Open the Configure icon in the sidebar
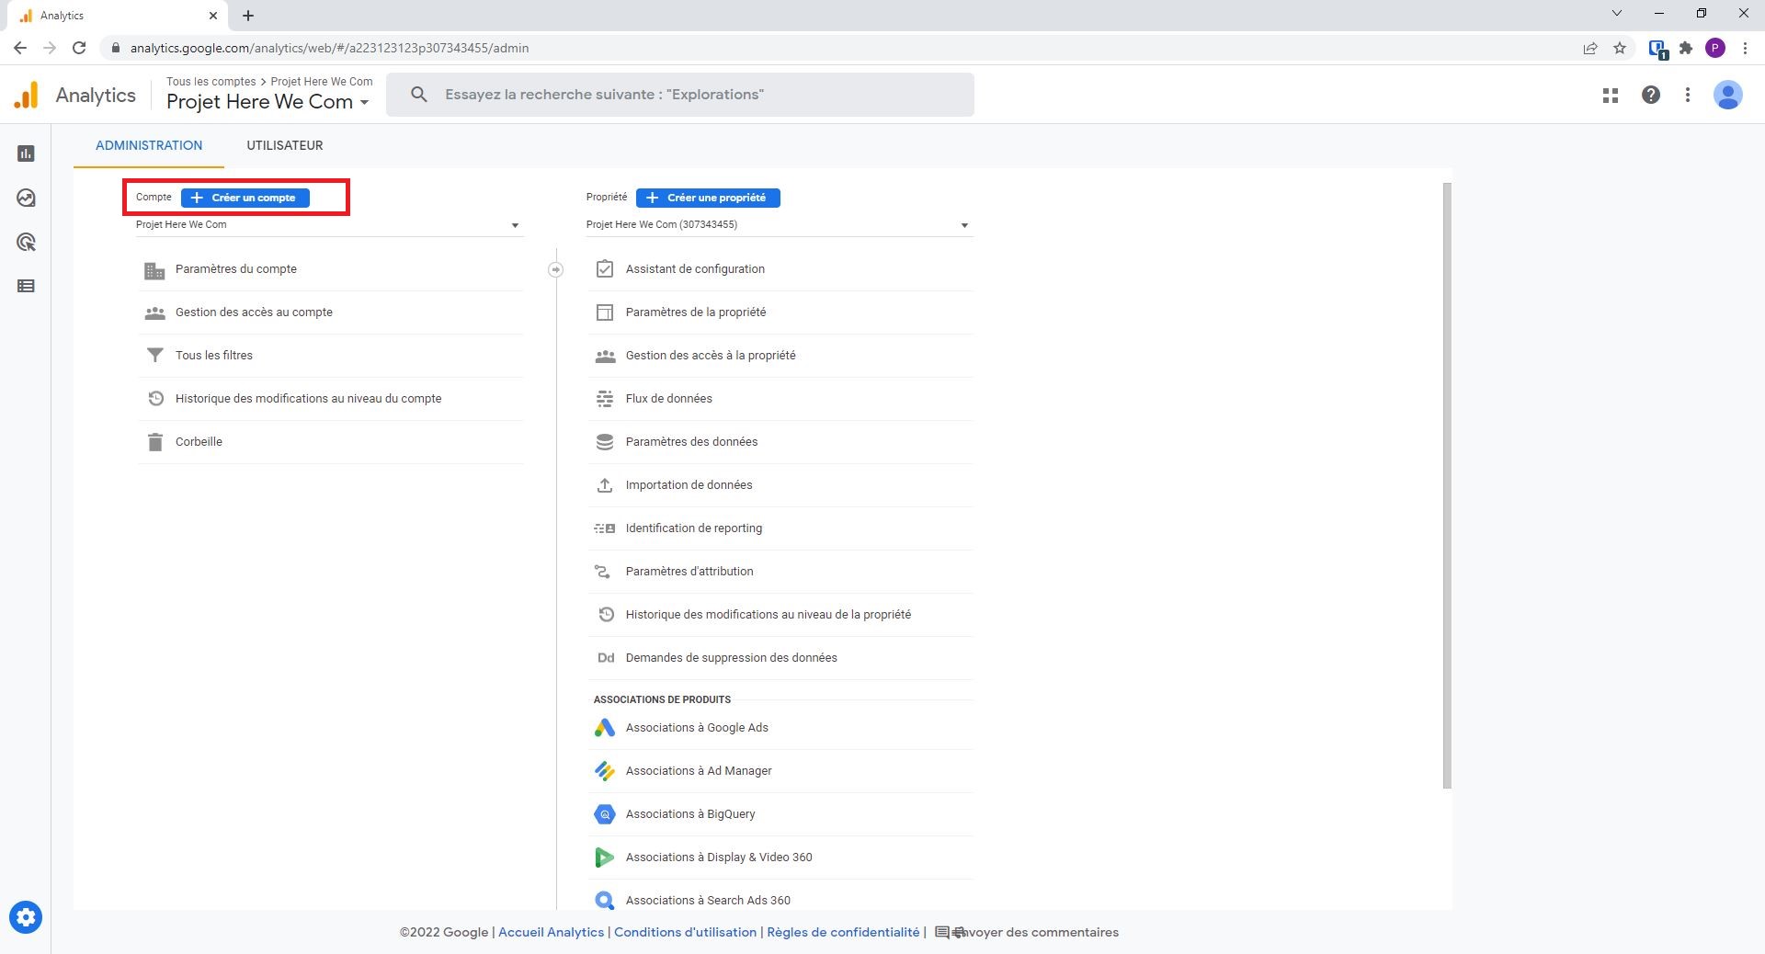The height and width of the screenshot is (954, 1765). coord(26,286)
